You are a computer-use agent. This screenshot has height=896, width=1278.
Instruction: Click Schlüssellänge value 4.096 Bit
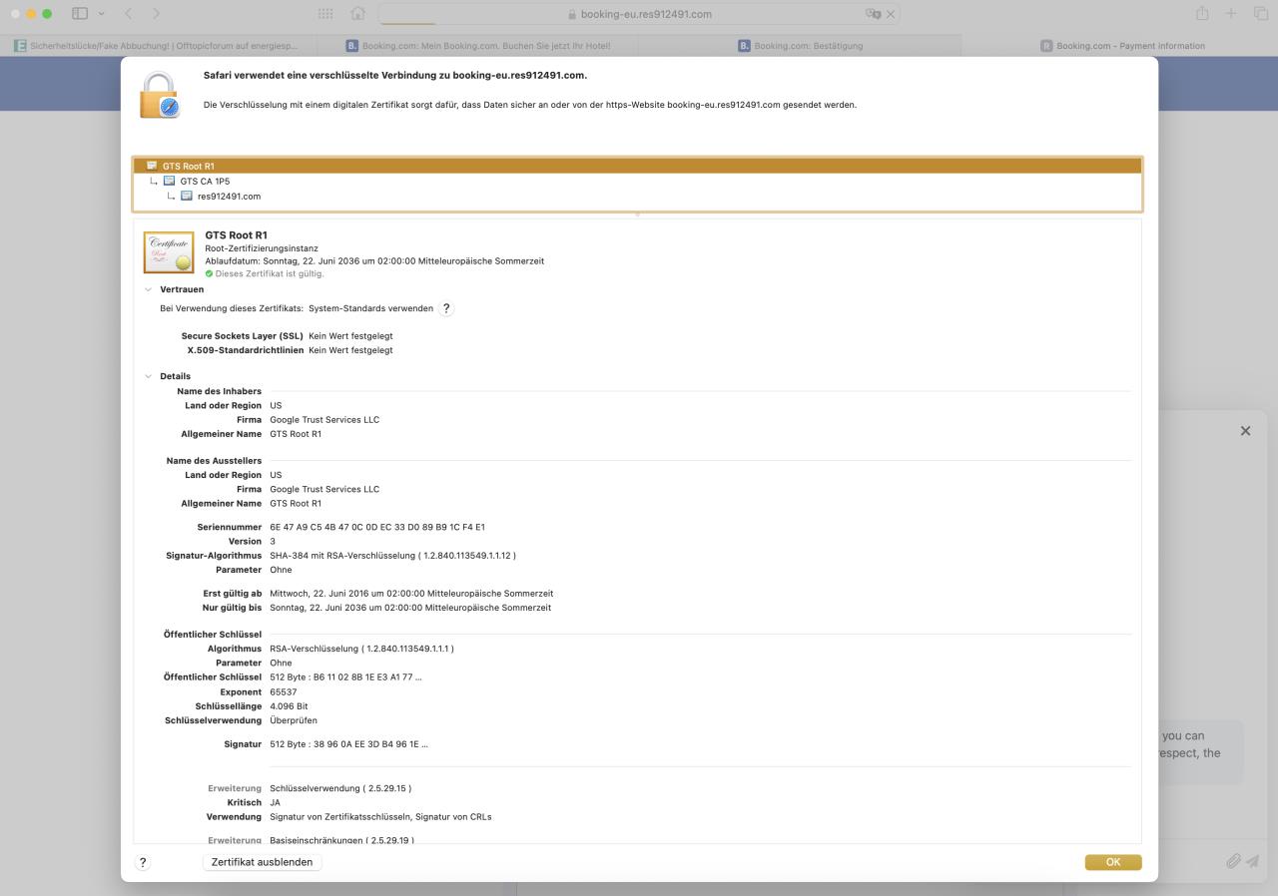(x=289, y=706)
